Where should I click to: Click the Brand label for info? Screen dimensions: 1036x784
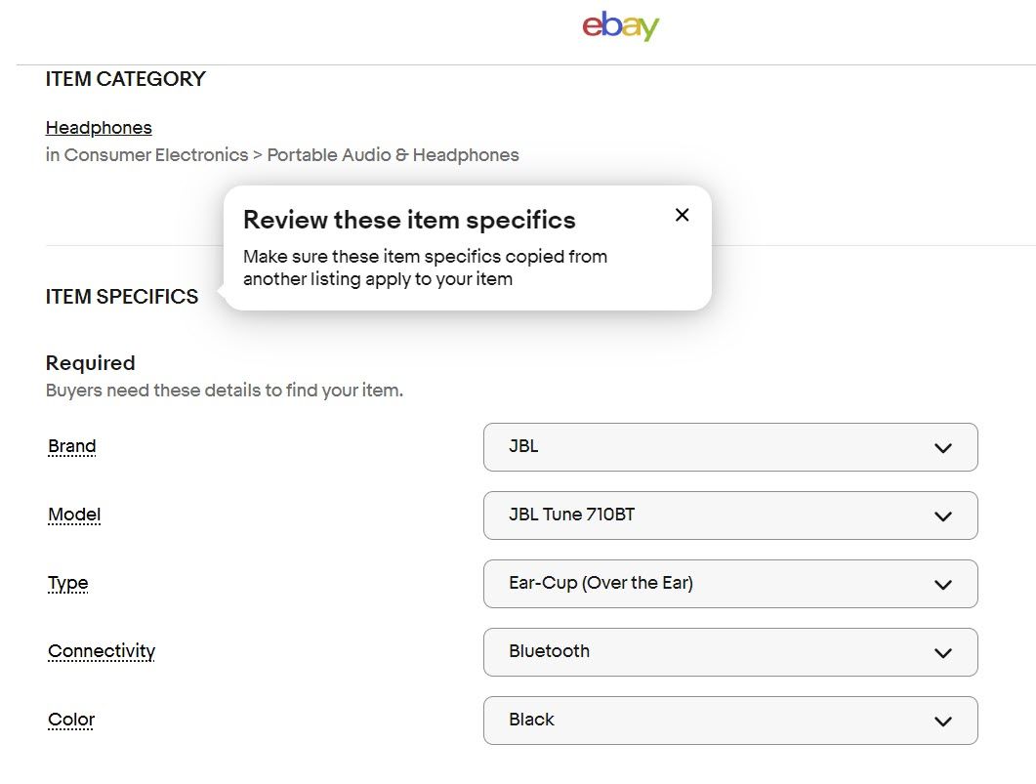pos(72,446)
